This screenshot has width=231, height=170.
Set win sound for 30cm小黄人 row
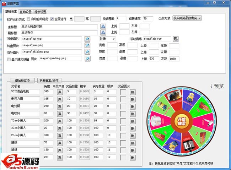tap(60, 128)
